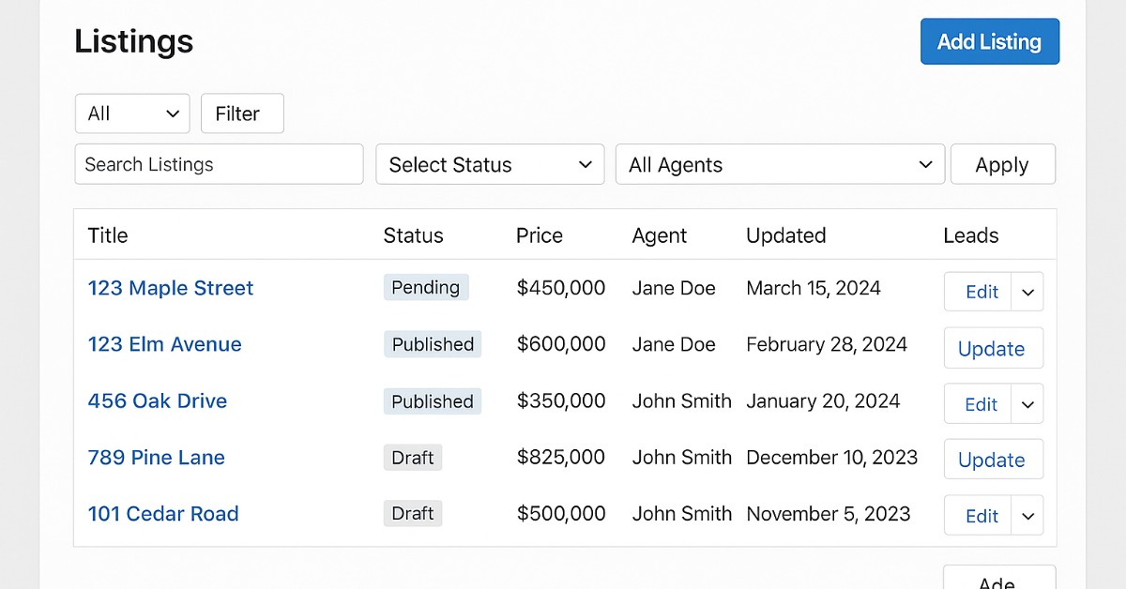Click Update for 789 Pine Lane
1126x589 pixels.
[992, 460]
